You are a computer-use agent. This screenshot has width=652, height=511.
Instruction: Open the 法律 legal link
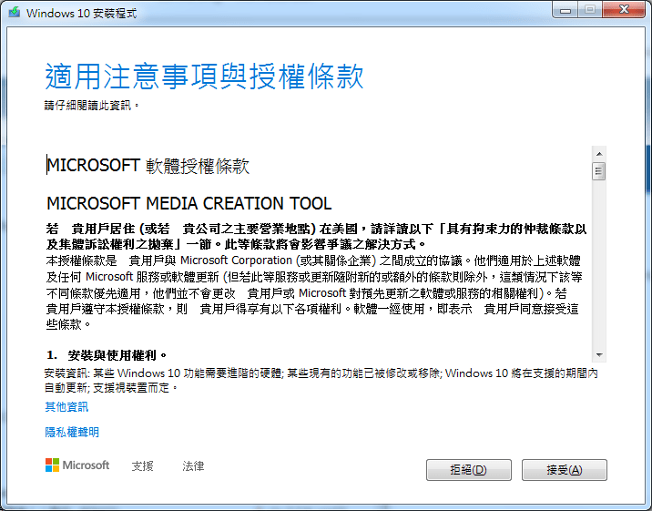(x=193, y=466)
